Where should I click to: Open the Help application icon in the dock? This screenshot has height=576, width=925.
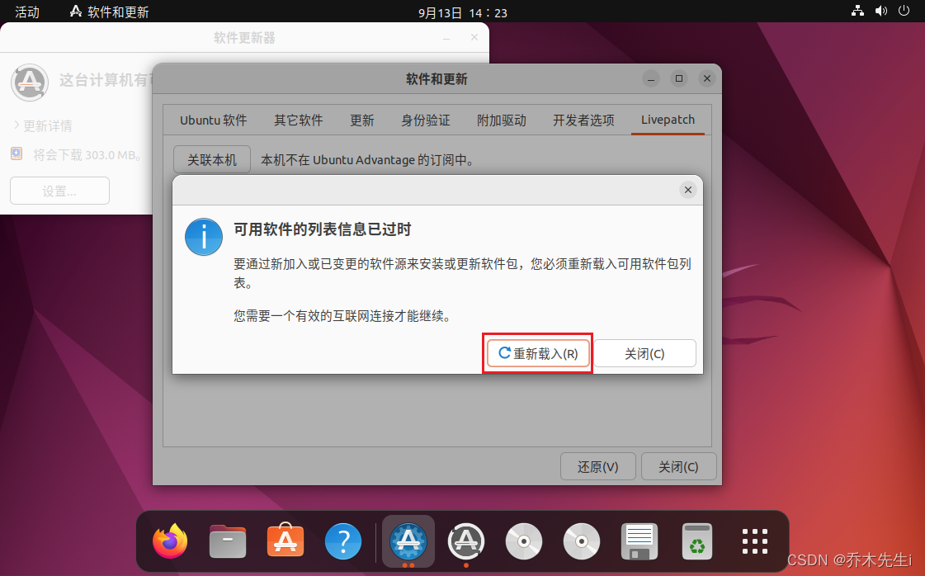(x=342, y=541)
